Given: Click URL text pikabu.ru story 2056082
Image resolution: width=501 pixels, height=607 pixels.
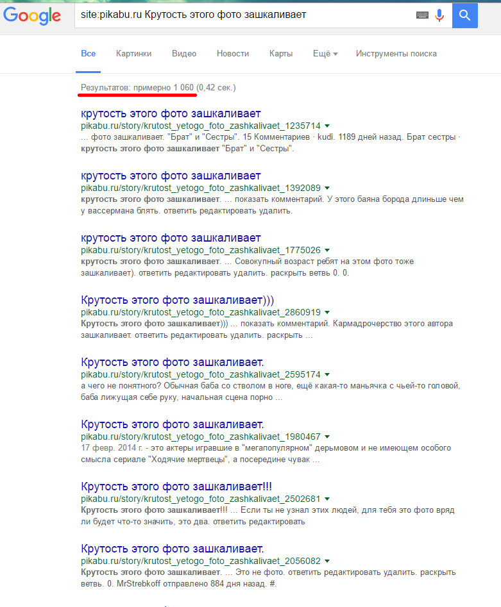Looking at the screenshot, I should pos(201,561).
